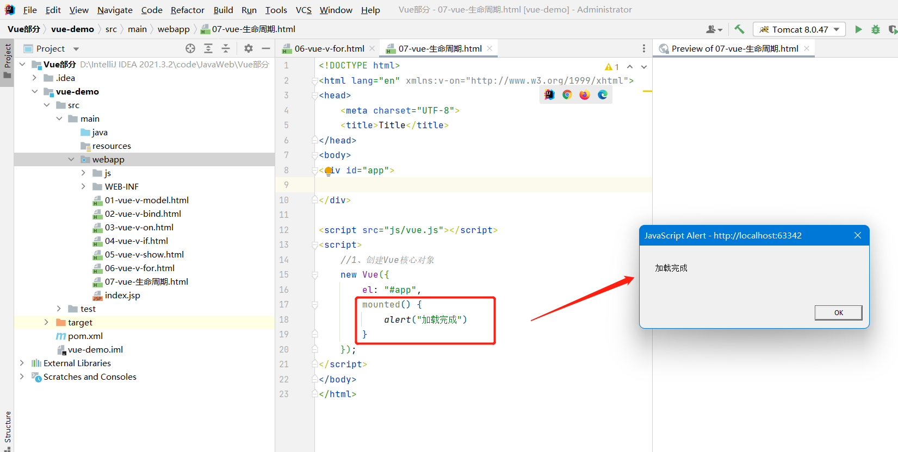Click the warning indicator showing 1 problem

[612, 67]
